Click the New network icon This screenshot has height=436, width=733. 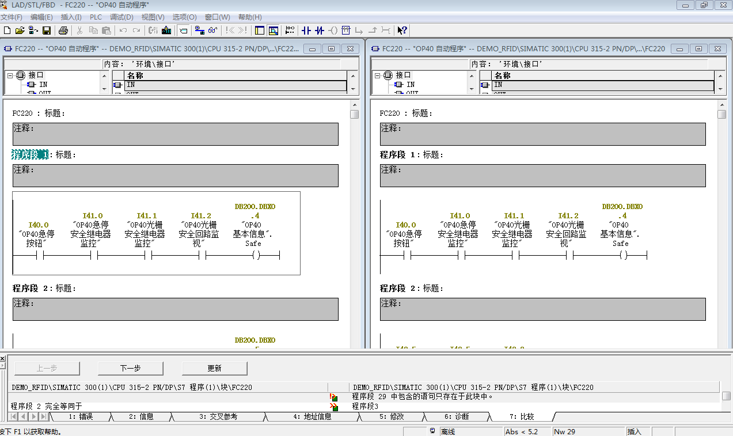[290, 30]
